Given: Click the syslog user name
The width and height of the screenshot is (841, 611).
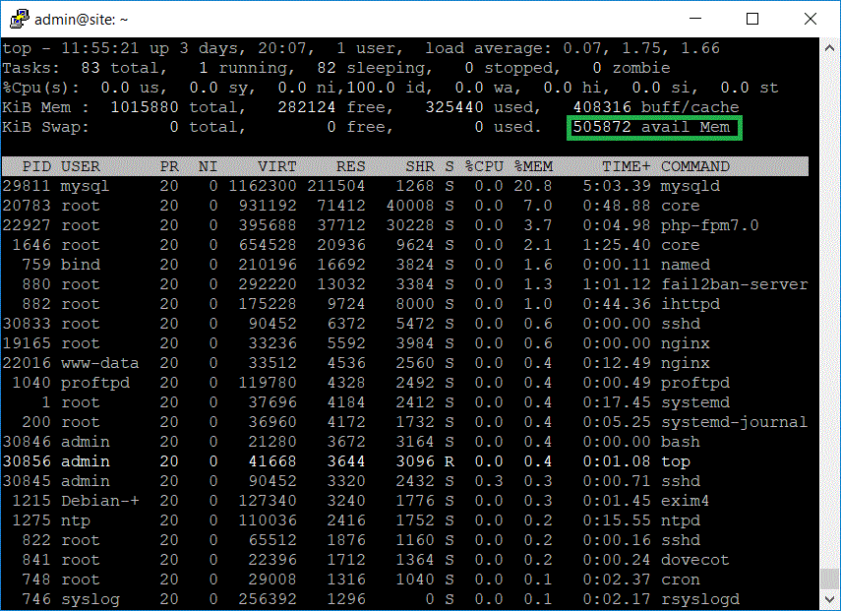Looking at the screenshot, I should tap(90, 599).
